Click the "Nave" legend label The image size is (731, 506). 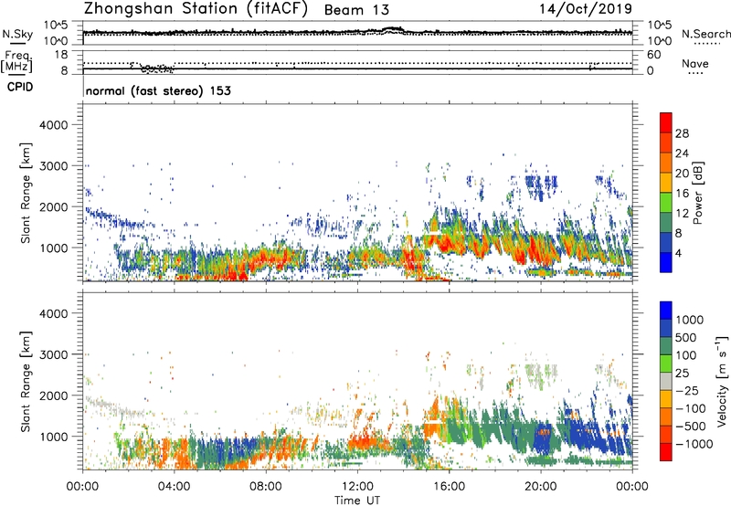coord(695,64)
